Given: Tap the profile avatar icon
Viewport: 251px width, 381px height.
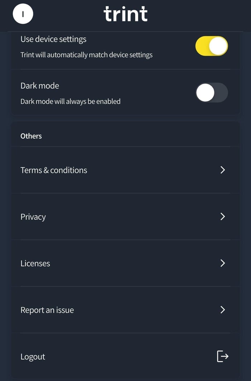Looking at the screenshot, I should 23,14.
